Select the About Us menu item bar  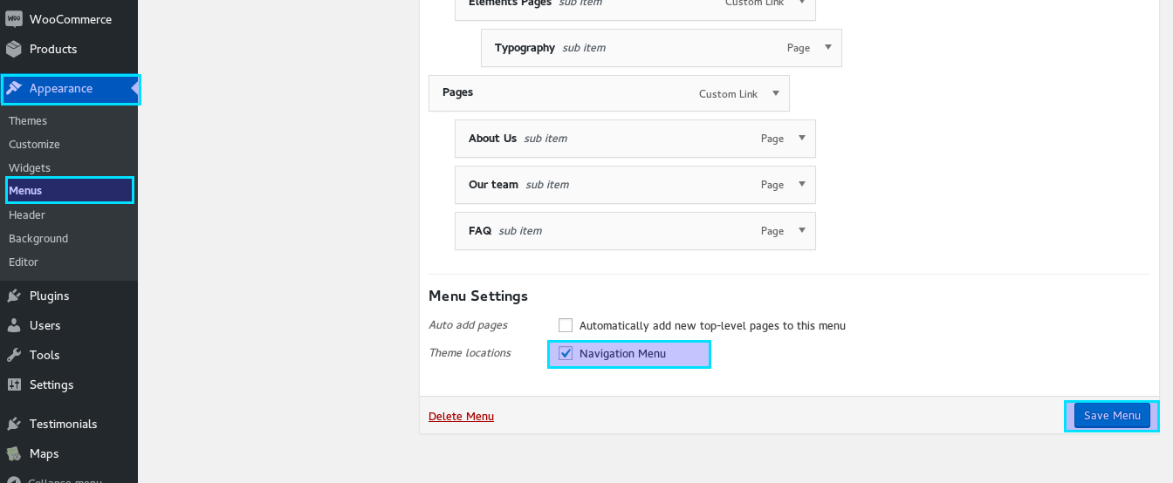[635, 139]
